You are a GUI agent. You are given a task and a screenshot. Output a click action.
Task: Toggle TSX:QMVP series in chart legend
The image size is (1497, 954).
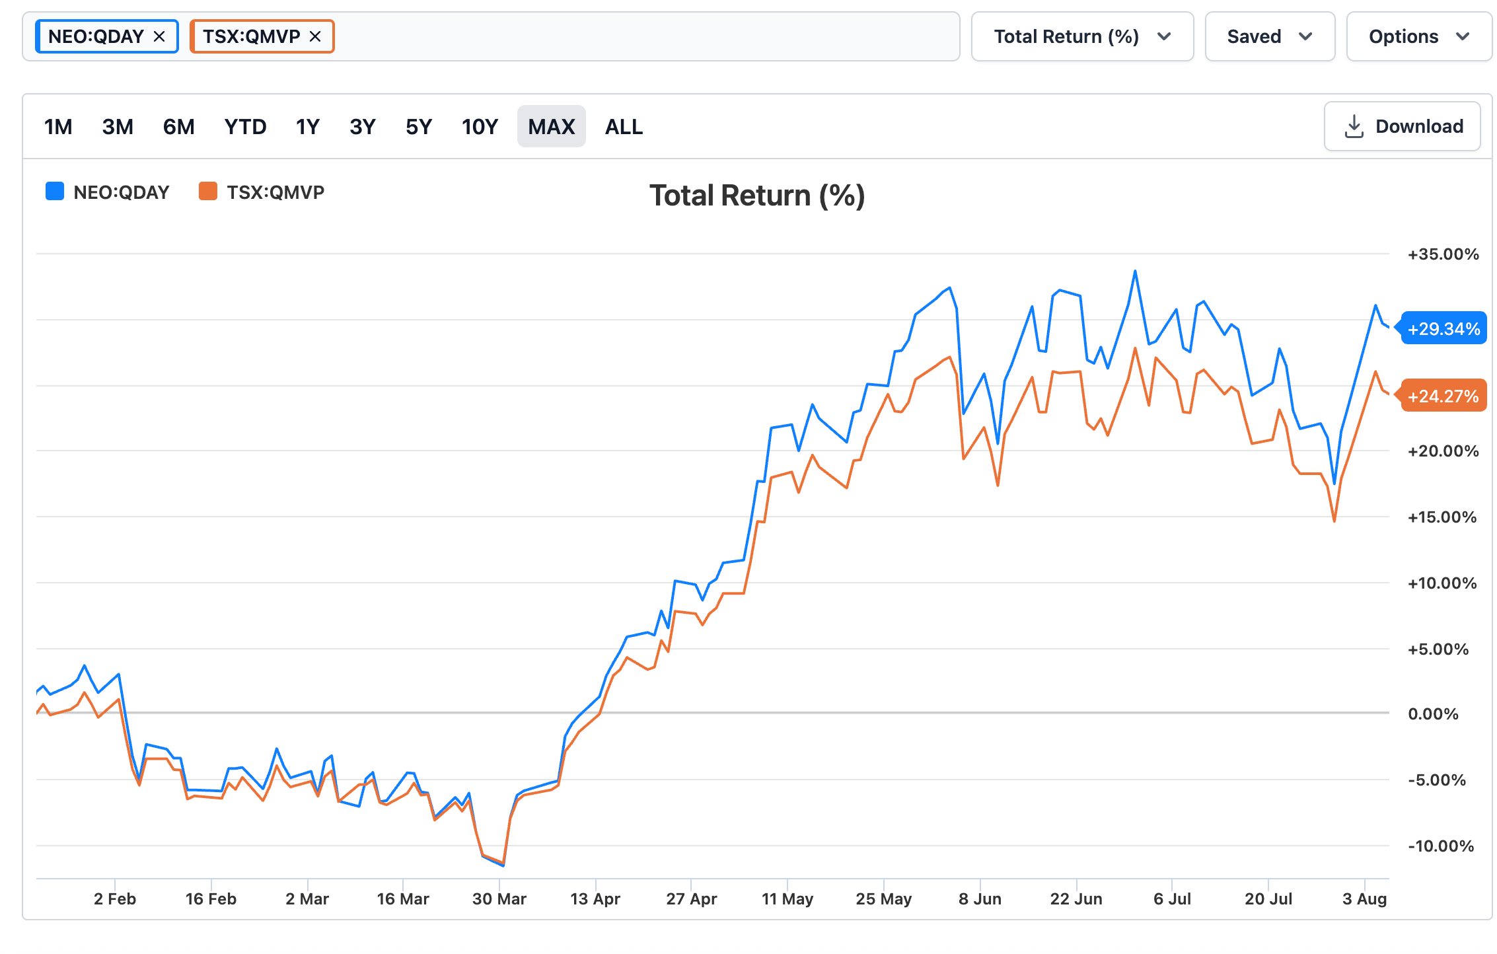click(262, 192)
